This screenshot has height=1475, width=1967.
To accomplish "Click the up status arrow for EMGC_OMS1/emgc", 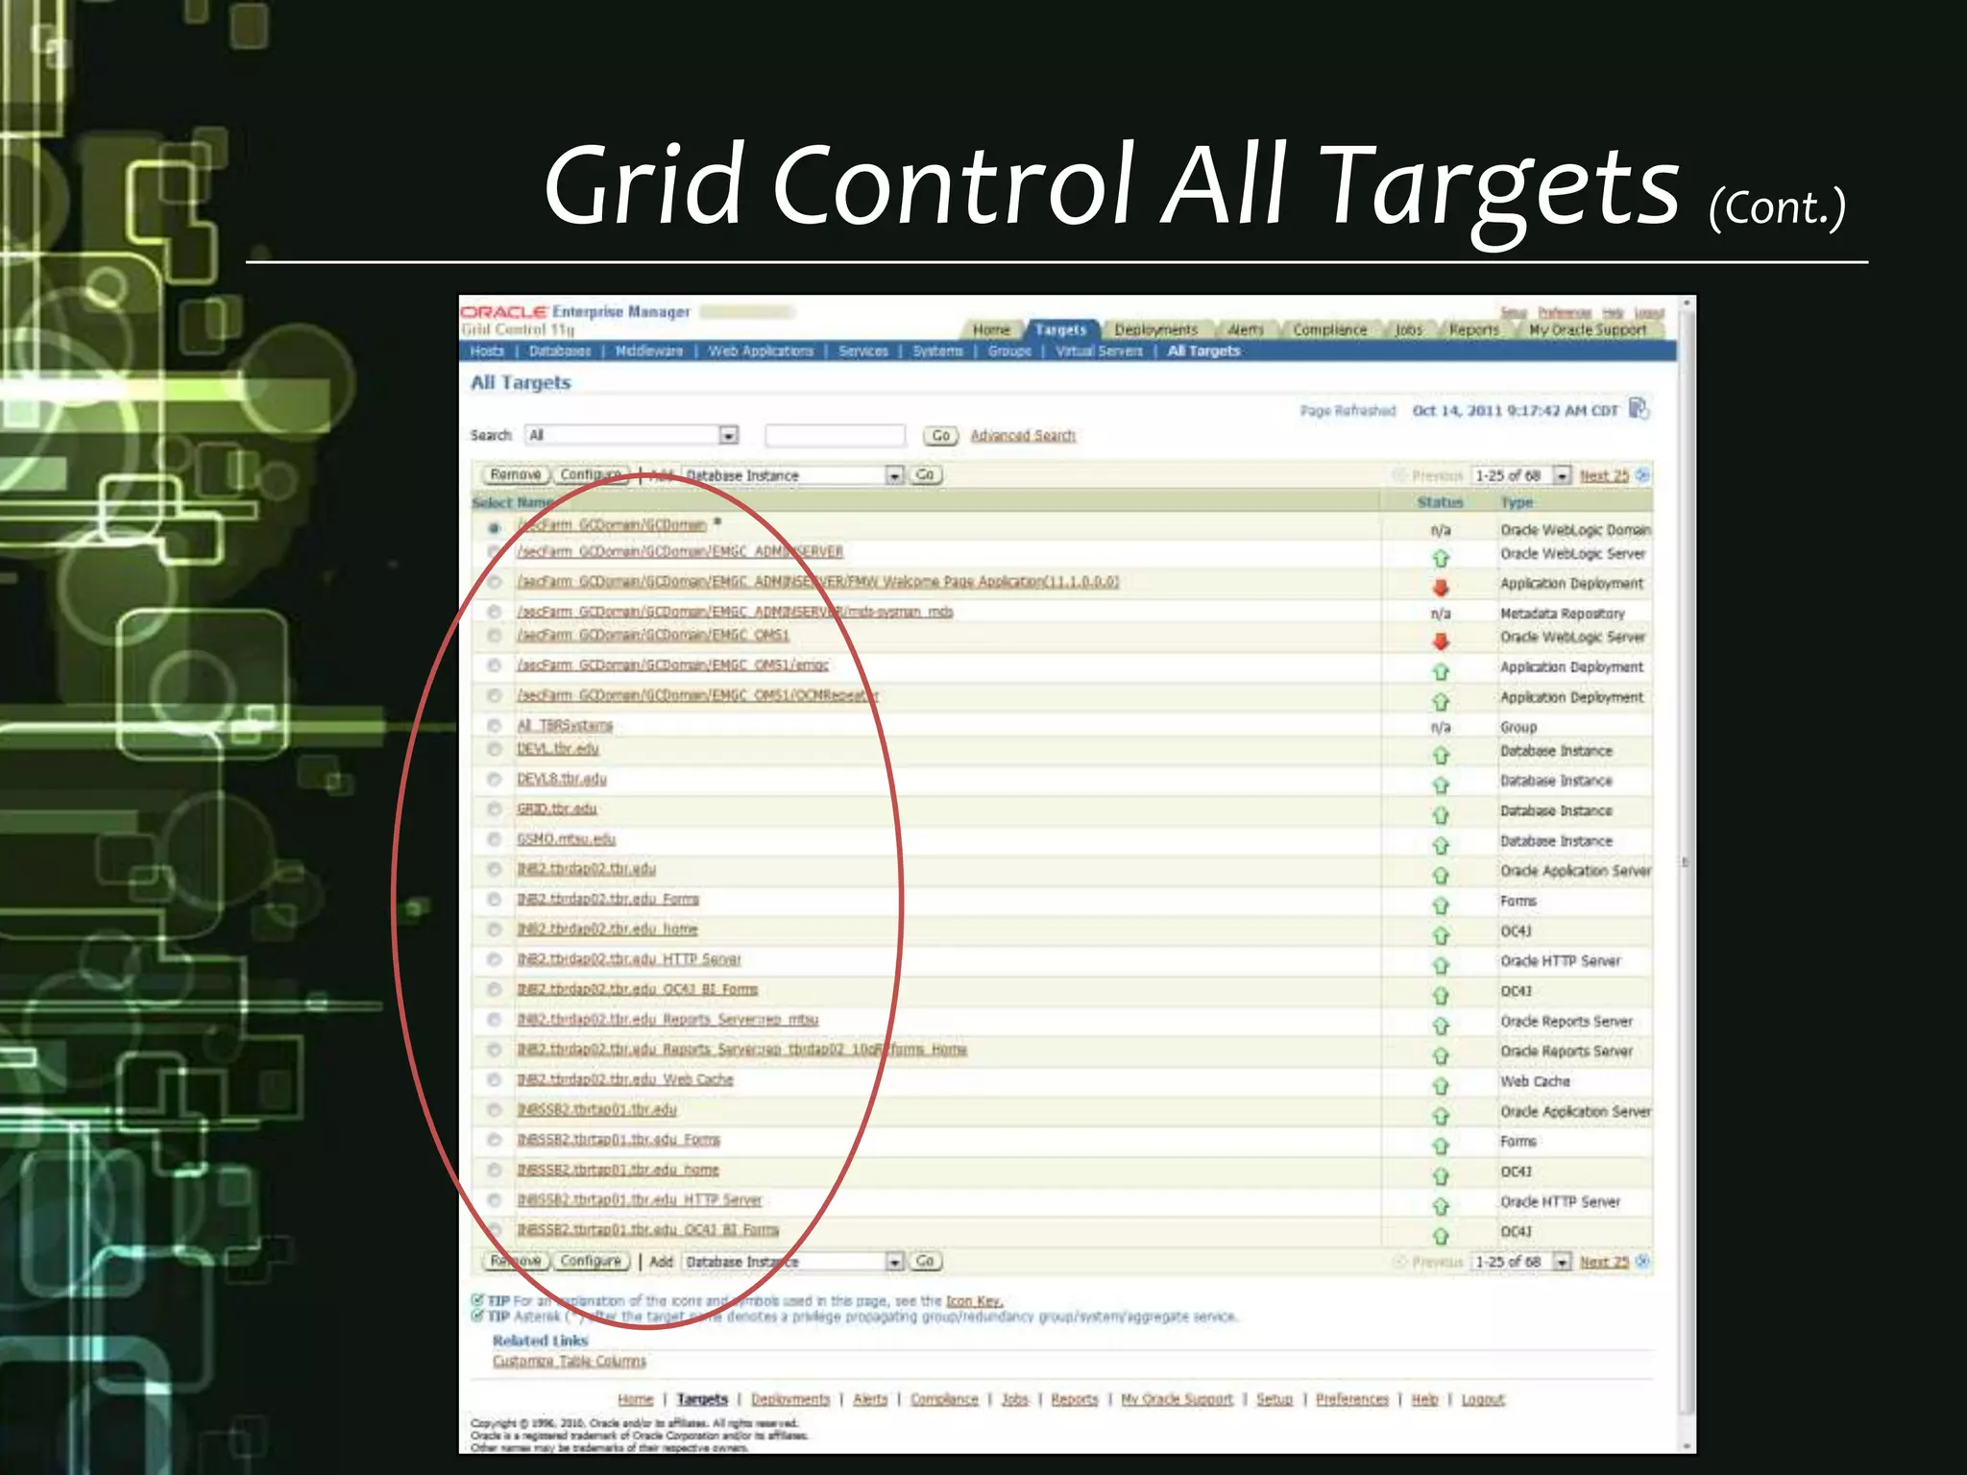I will [x=1441, y=672].
